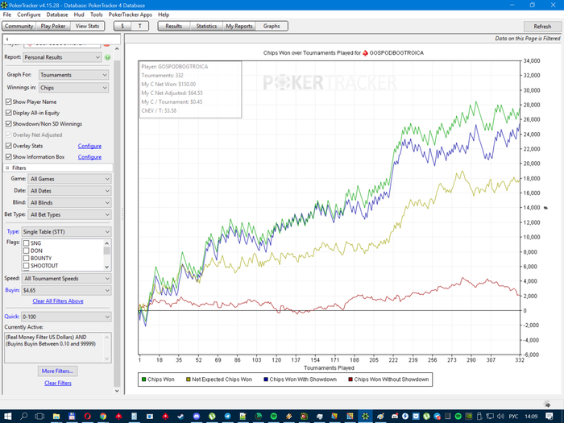The height and width of the screenshot is (423, 564).
Task: Open the Hud menu
Action: coord(79,15)
